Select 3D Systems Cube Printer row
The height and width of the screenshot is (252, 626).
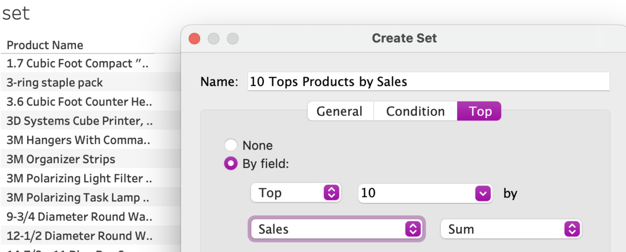click(x=80, y=121)
